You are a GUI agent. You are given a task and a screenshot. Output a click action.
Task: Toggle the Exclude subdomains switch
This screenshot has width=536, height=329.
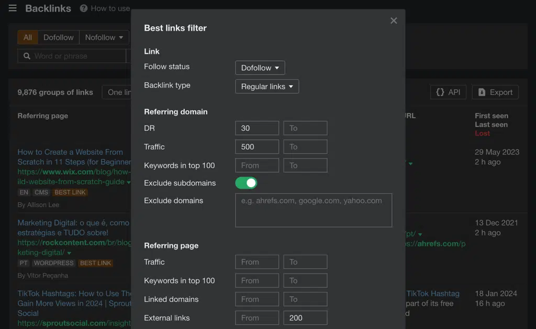pos(246,183)
